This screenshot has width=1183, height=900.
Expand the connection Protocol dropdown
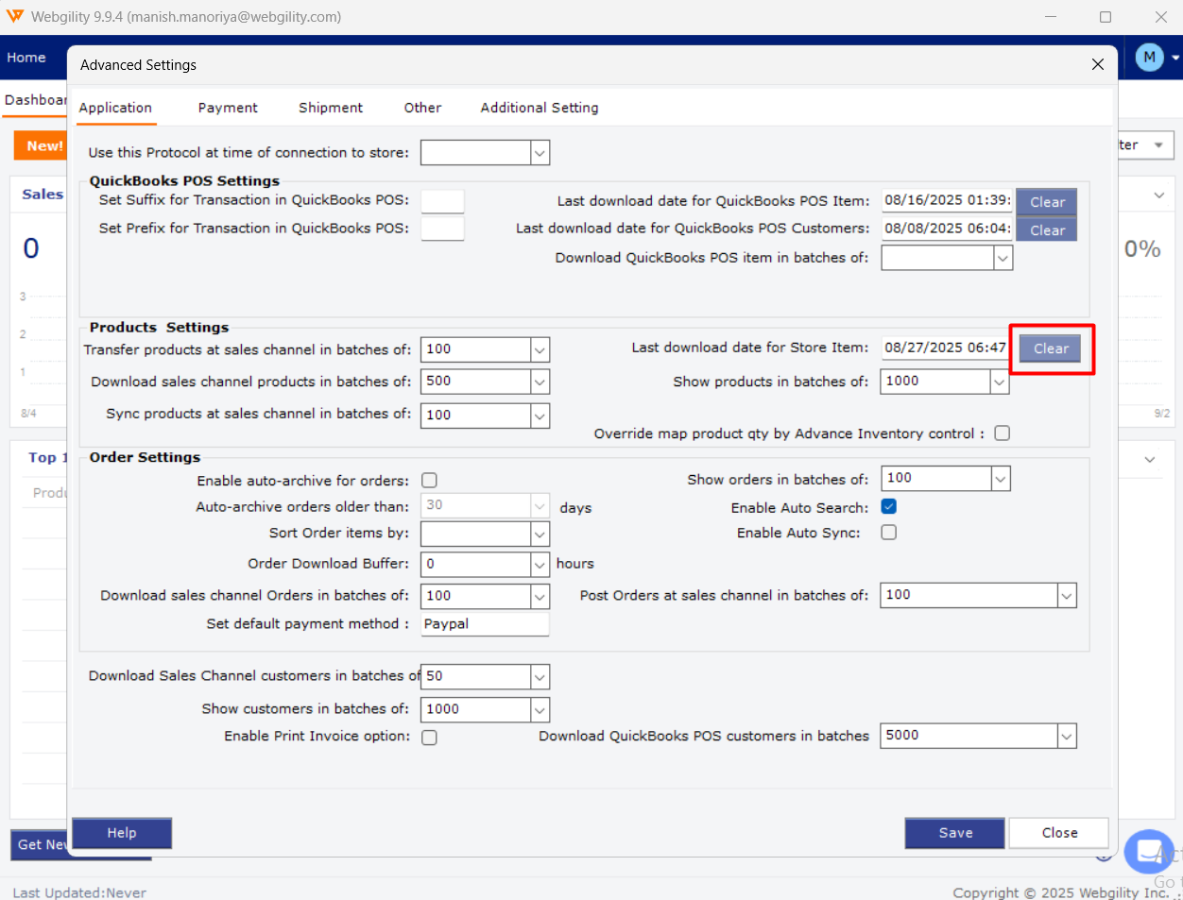click(540, 153)
